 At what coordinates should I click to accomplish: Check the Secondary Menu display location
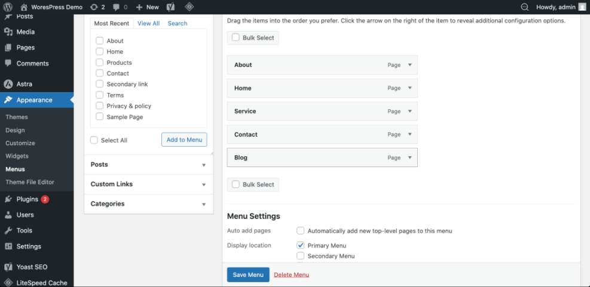[x=300, y=256]
